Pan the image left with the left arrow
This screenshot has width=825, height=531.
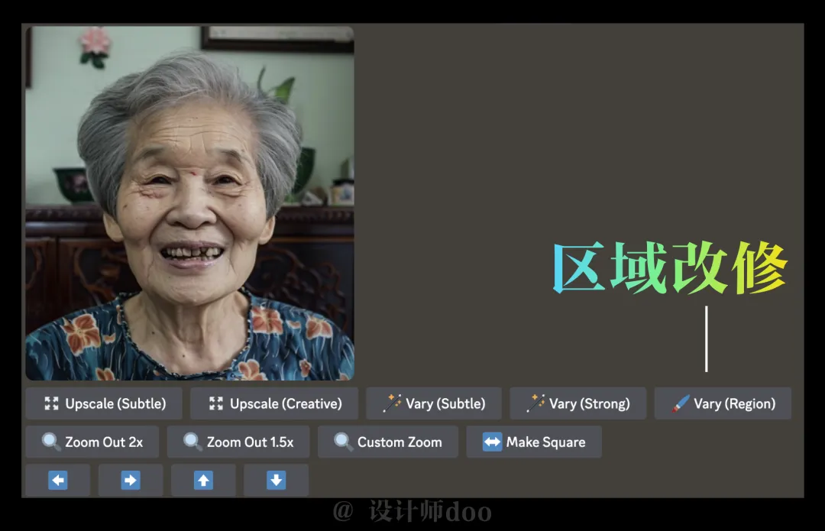tap(58, 480)
